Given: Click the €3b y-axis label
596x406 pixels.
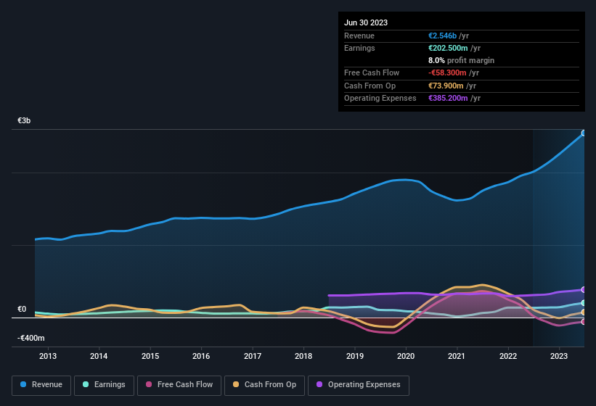Looking at the screenshot, I should click(x=25, y=120).
